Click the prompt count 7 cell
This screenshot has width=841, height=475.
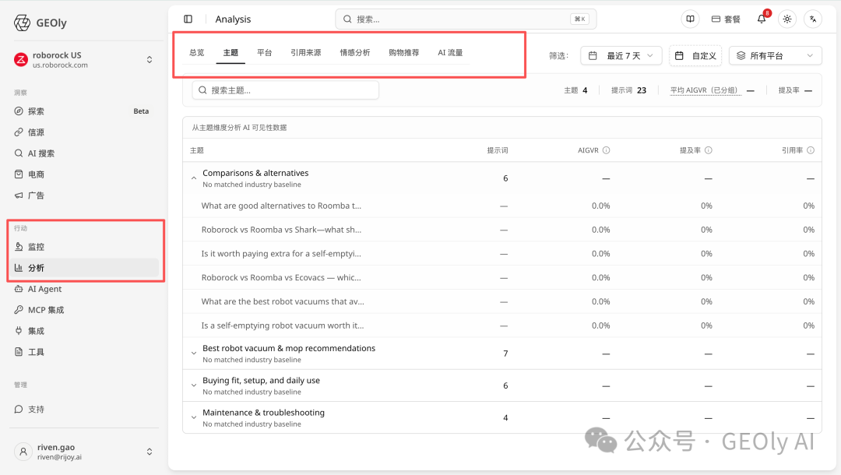[505, 354]
